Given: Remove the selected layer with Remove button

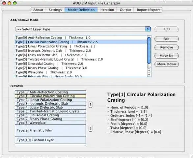Looking at the screenshot, I should pos(166,47).
